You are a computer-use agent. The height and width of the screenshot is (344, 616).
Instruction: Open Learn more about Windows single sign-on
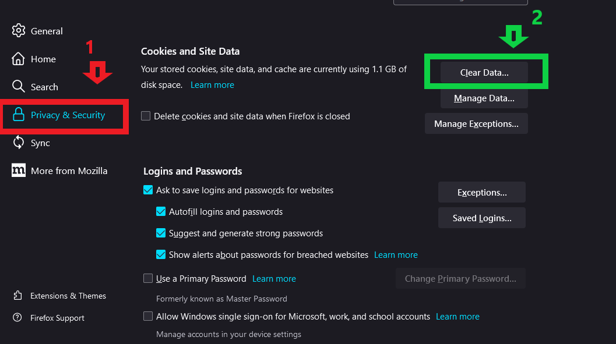(x=457, y=317)
